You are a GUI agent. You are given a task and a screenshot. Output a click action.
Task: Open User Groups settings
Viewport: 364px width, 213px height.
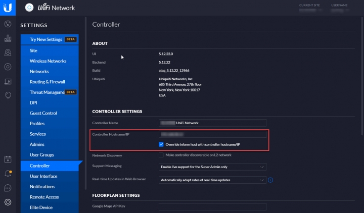[x=50, y=155]
